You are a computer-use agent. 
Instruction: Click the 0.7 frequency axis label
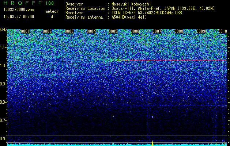(3, 120)
